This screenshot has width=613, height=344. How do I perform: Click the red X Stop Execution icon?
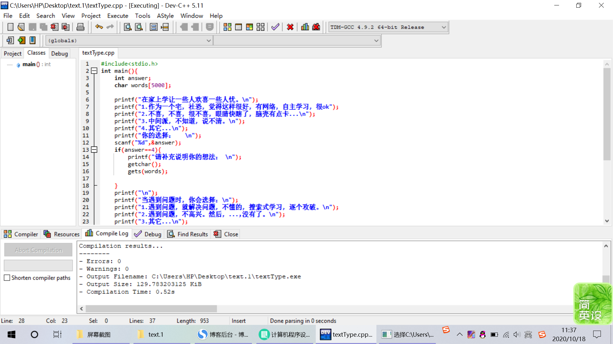(290, 27)
